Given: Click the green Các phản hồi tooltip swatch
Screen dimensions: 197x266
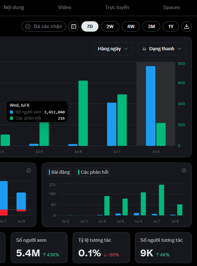Looking at the screenshot, I should pos(11,118).
